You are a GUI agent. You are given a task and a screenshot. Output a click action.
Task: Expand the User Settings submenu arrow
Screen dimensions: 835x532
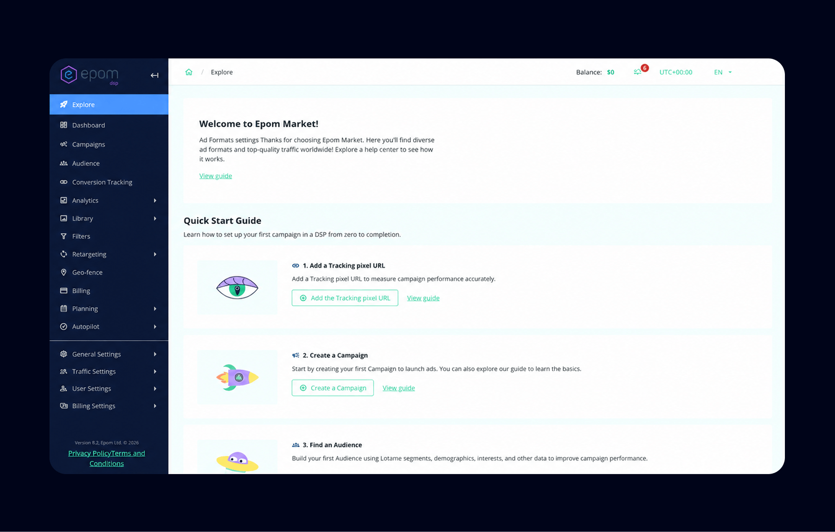click(x=155, y=388)
